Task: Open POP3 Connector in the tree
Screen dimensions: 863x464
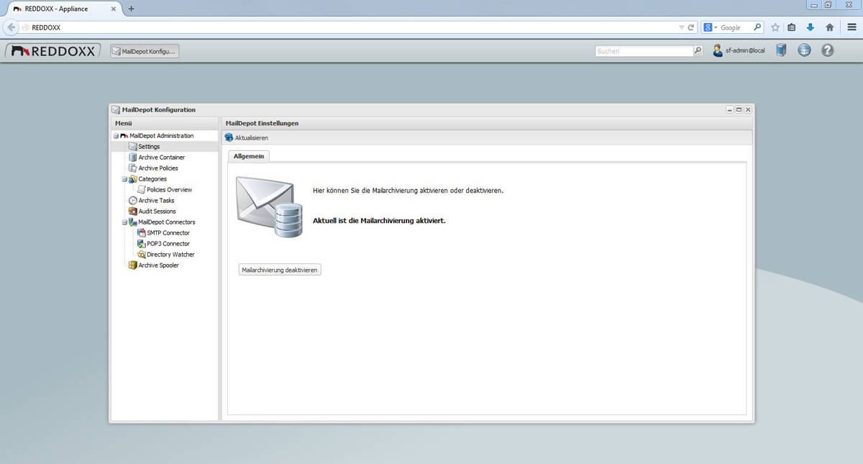Action: [168, 244]
